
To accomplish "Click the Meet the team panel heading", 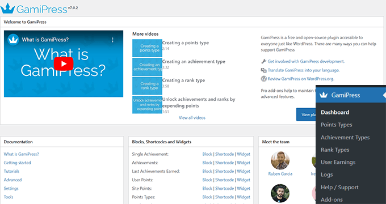I will tap(276, 142).
